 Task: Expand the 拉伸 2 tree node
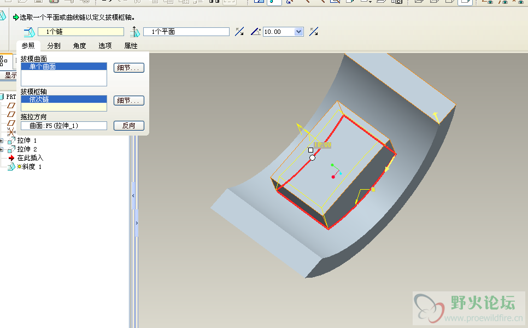(2, 149)
